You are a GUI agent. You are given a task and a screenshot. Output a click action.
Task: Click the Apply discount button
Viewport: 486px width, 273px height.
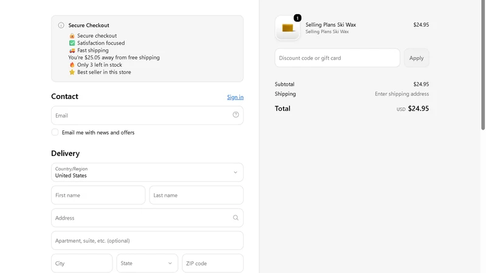point(416,58)
